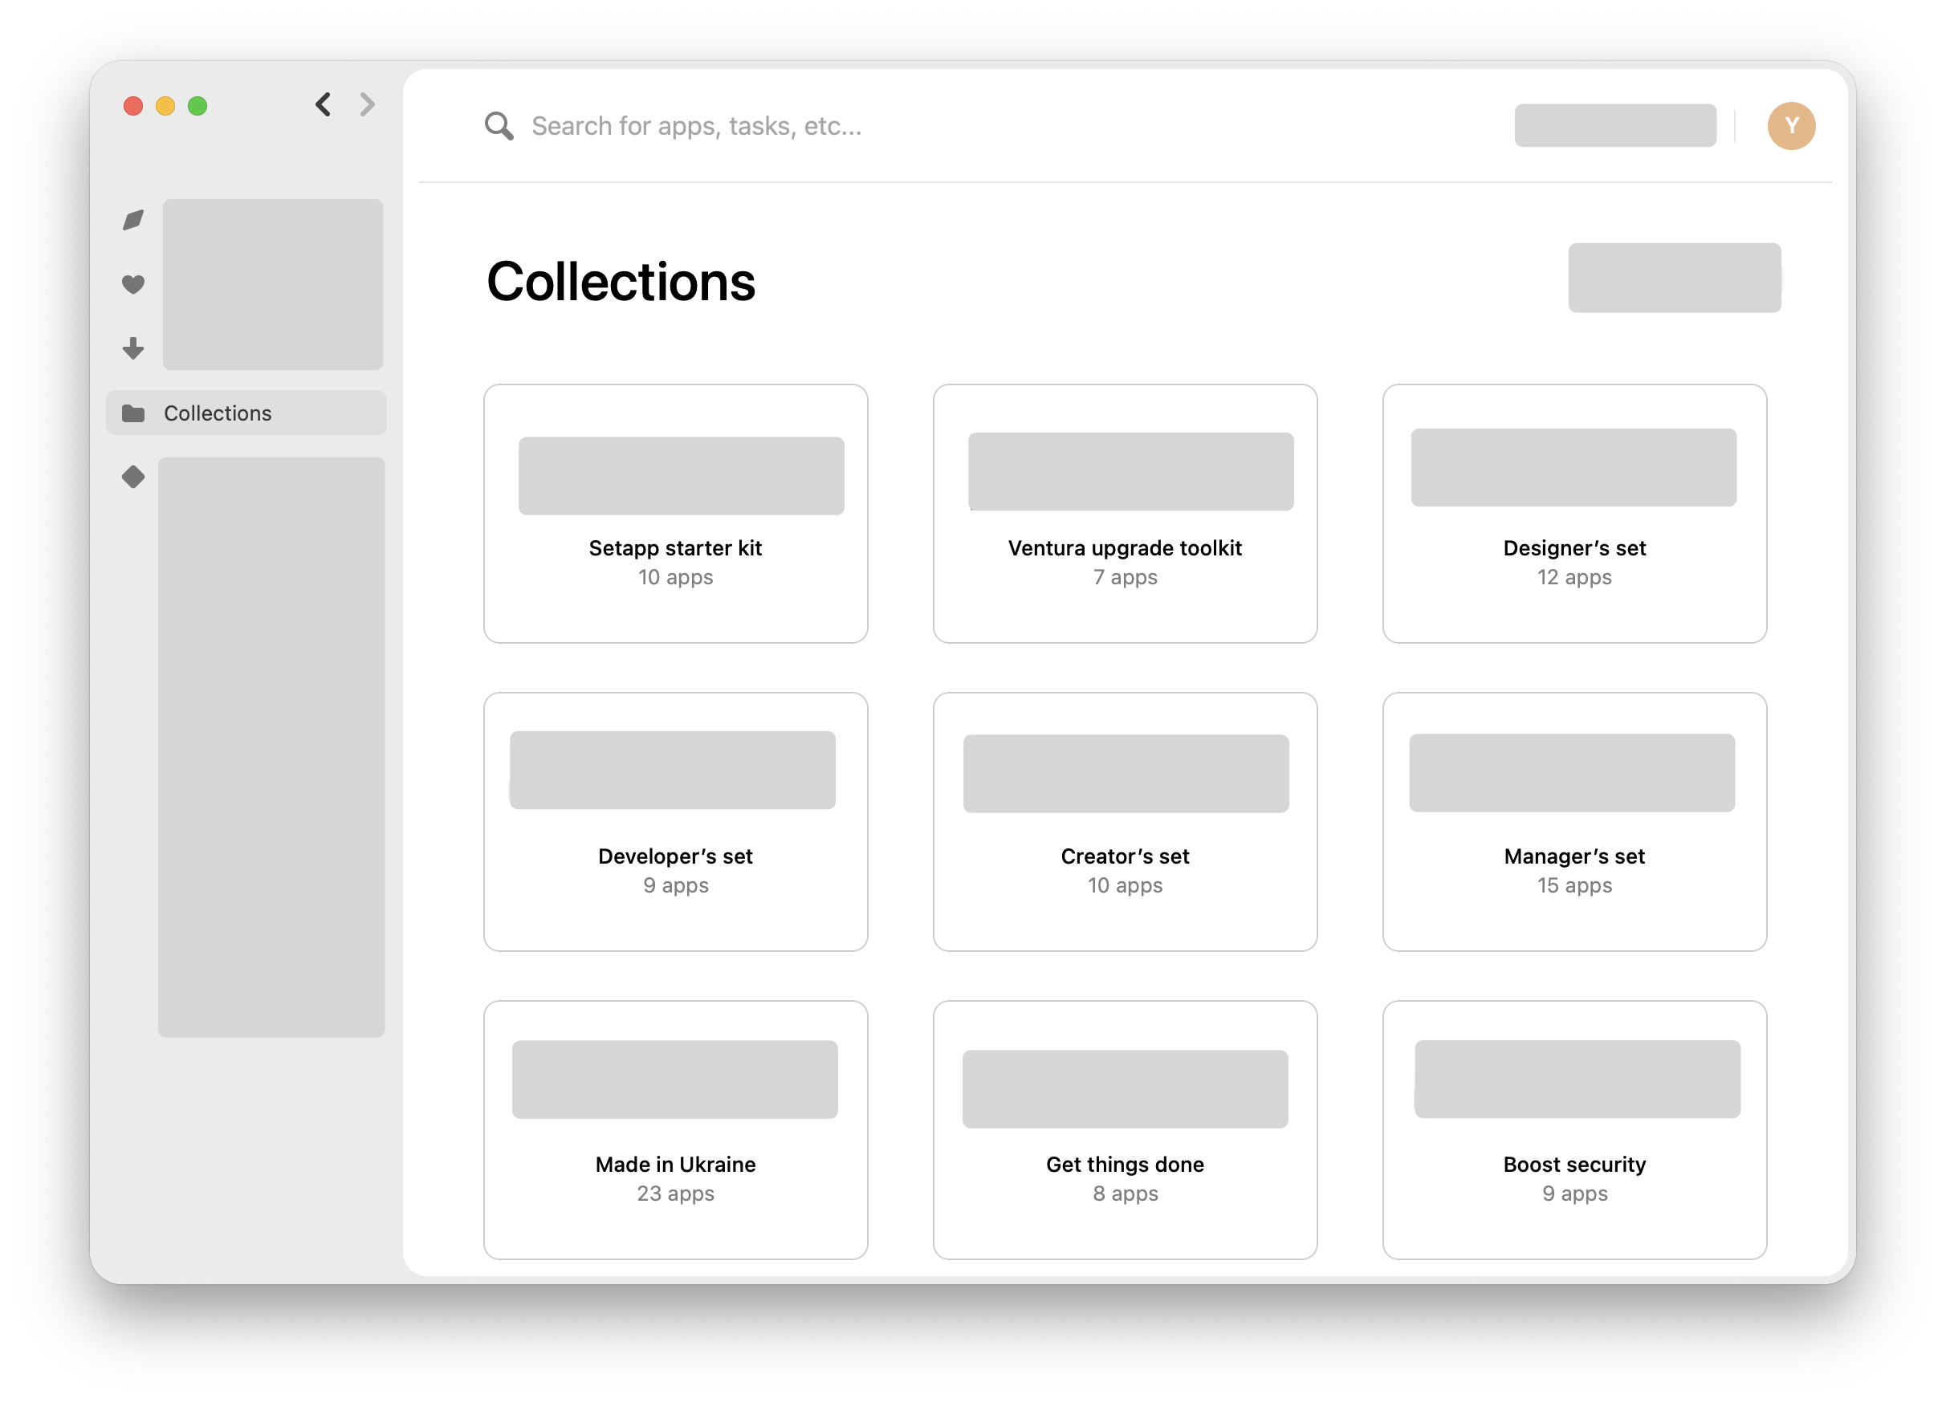Open the Setapp starter kit collection
The width and height of the screenshot is (1946, 1403).
coord(675,513)
